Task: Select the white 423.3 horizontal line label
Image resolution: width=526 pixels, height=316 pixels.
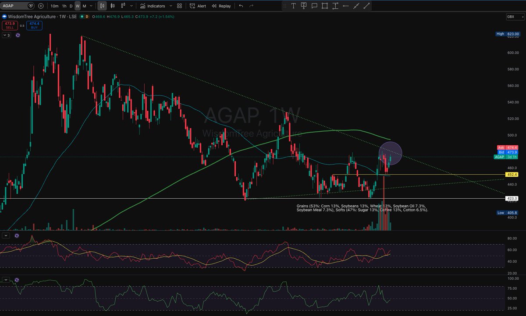Action: point(512,198)
